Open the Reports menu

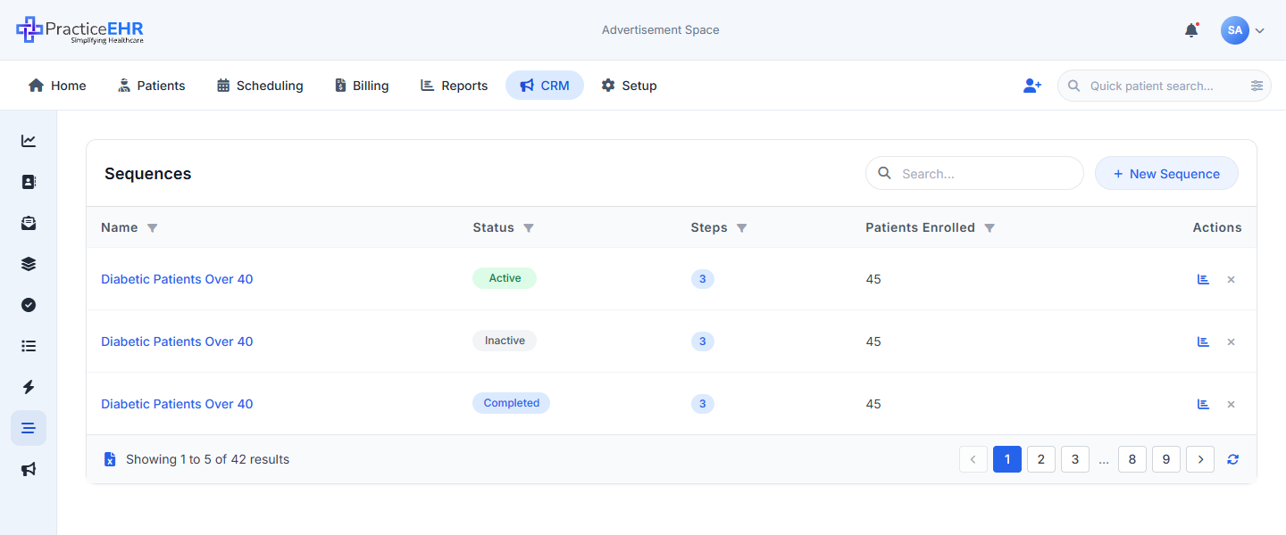(454, 86)
